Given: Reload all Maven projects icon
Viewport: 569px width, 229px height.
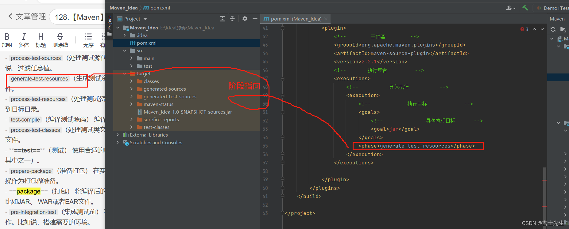Looking at the screenshot, I should coord(553,29).
